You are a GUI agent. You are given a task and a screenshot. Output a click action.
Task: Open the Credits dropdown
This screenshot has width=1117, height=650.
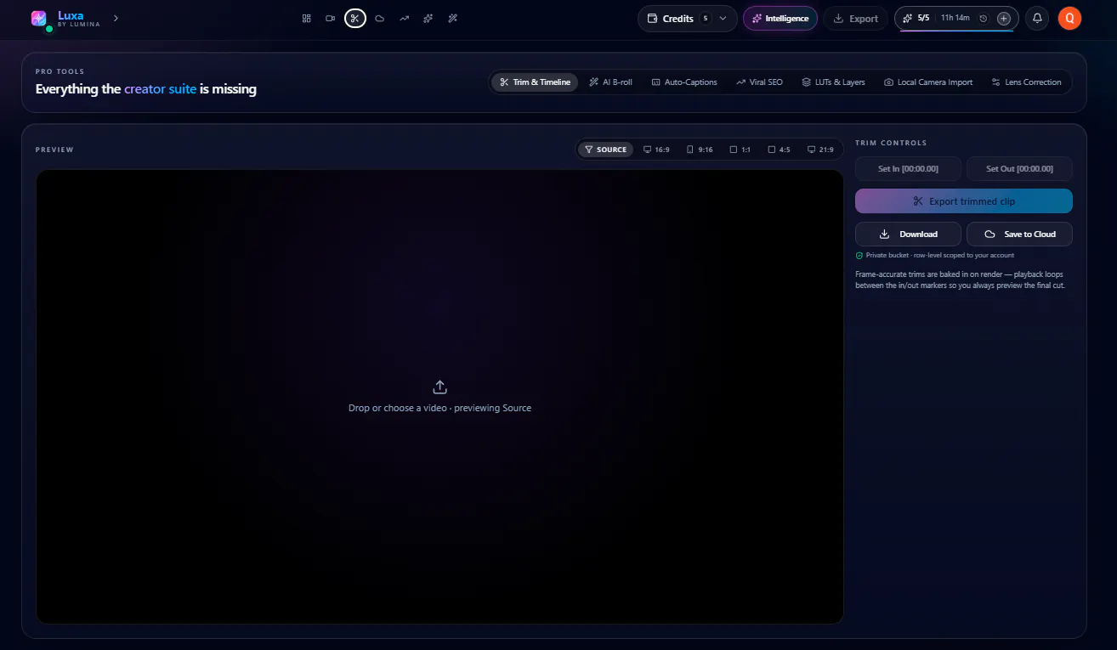click(x=687, y=19)
